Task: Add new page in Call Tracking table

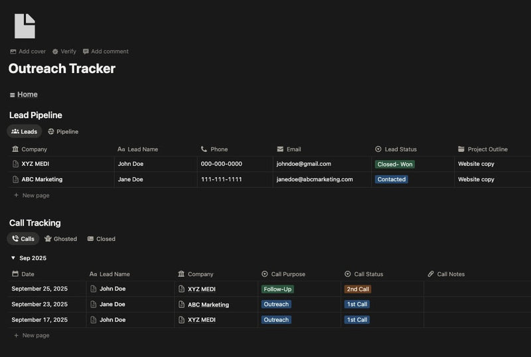Action: tap(35, 336)
